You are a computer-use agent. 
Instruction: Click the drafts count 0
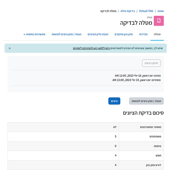coord(116,146)
